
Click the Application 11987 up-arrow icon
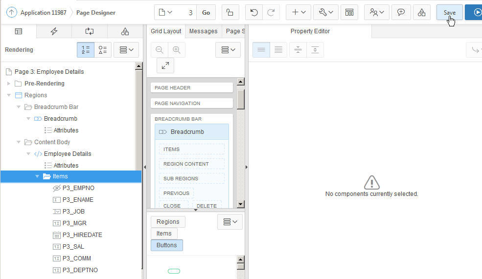click(x=12, y=12)
